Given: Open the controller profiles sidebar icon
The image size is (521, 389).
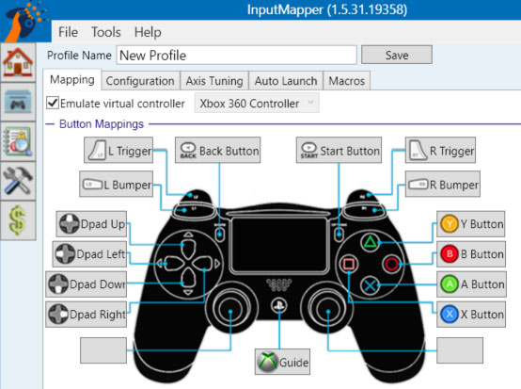Looking at the screenshot, I should click(x=18, y=102).
